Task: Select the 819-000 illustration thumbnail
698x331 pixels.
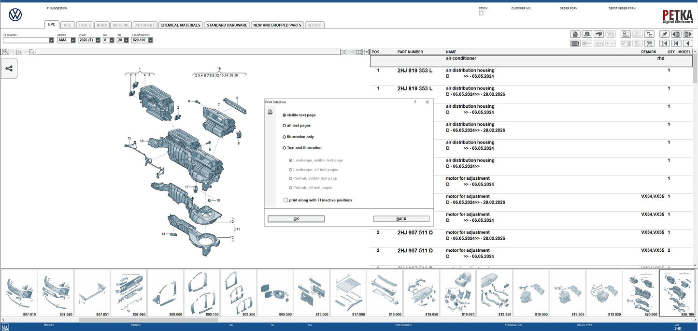Action: [385, 292]
